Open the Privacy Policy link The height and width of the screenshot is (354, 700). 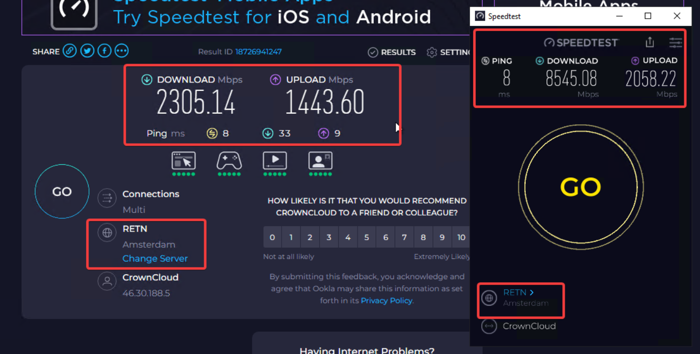[x=386, y=300]
